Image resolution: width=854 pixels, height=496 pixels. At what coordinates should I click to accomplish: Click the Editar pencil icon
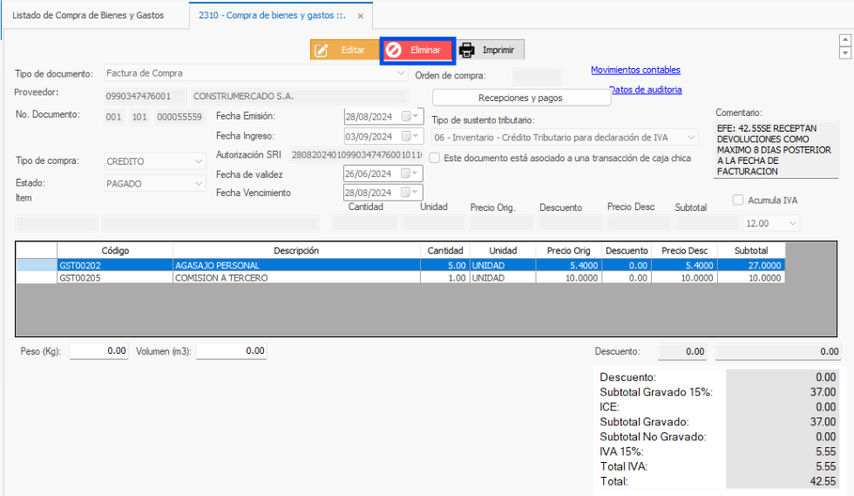(x=322, y=51)
